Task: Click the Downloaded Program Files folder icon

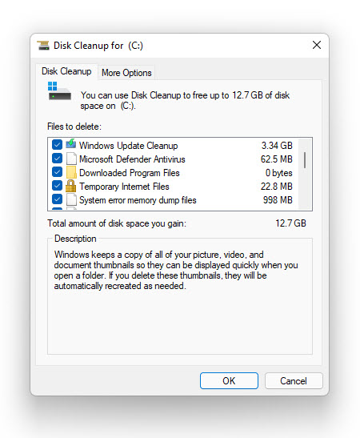Action: pyautogui.click(x=71, y=172)
